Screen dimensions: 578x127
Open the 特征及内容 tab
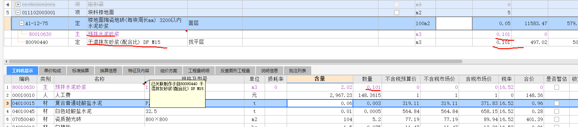(x=139, y=71)
